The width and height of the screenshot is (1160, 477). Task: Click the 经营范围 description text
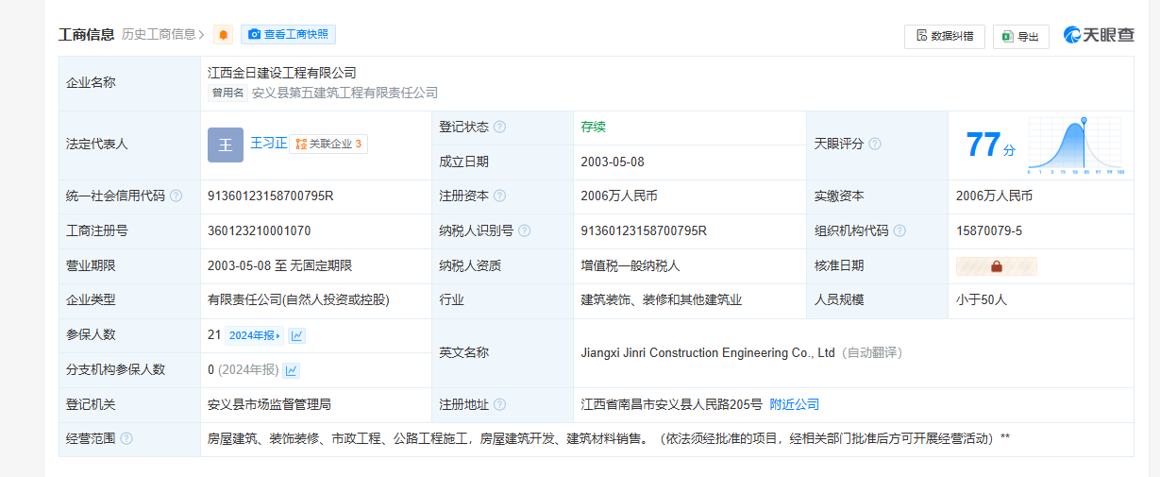(609, 438)
